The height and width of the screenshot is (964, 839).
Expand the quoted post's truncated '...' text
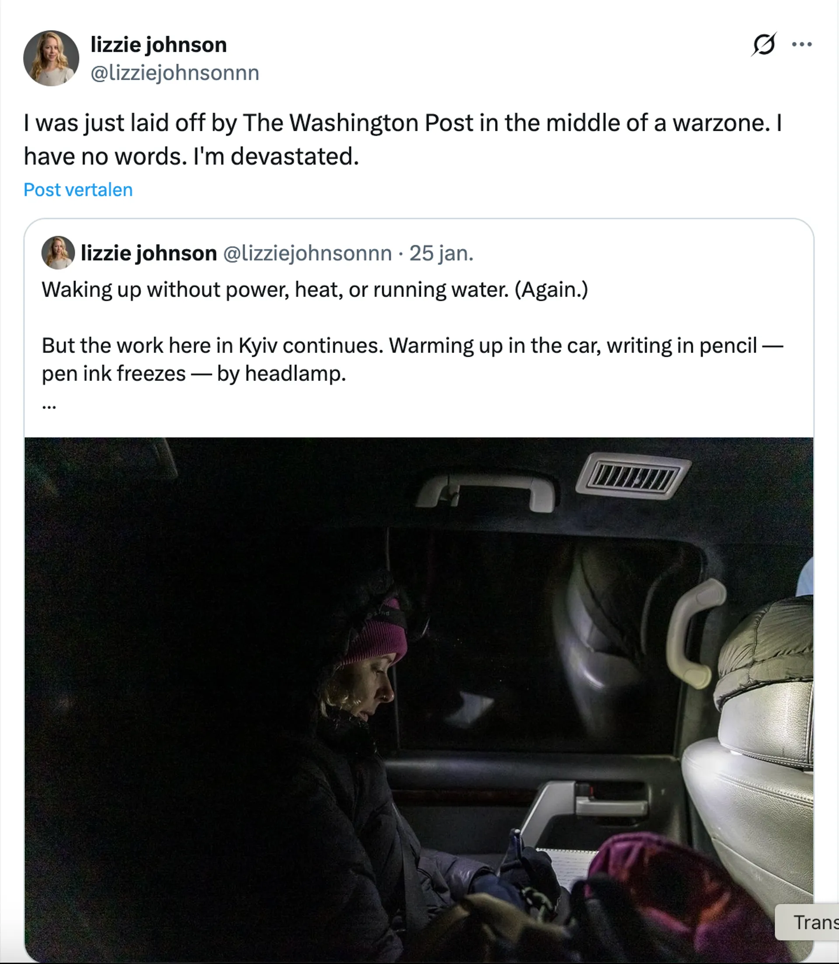tap(49, 405)
